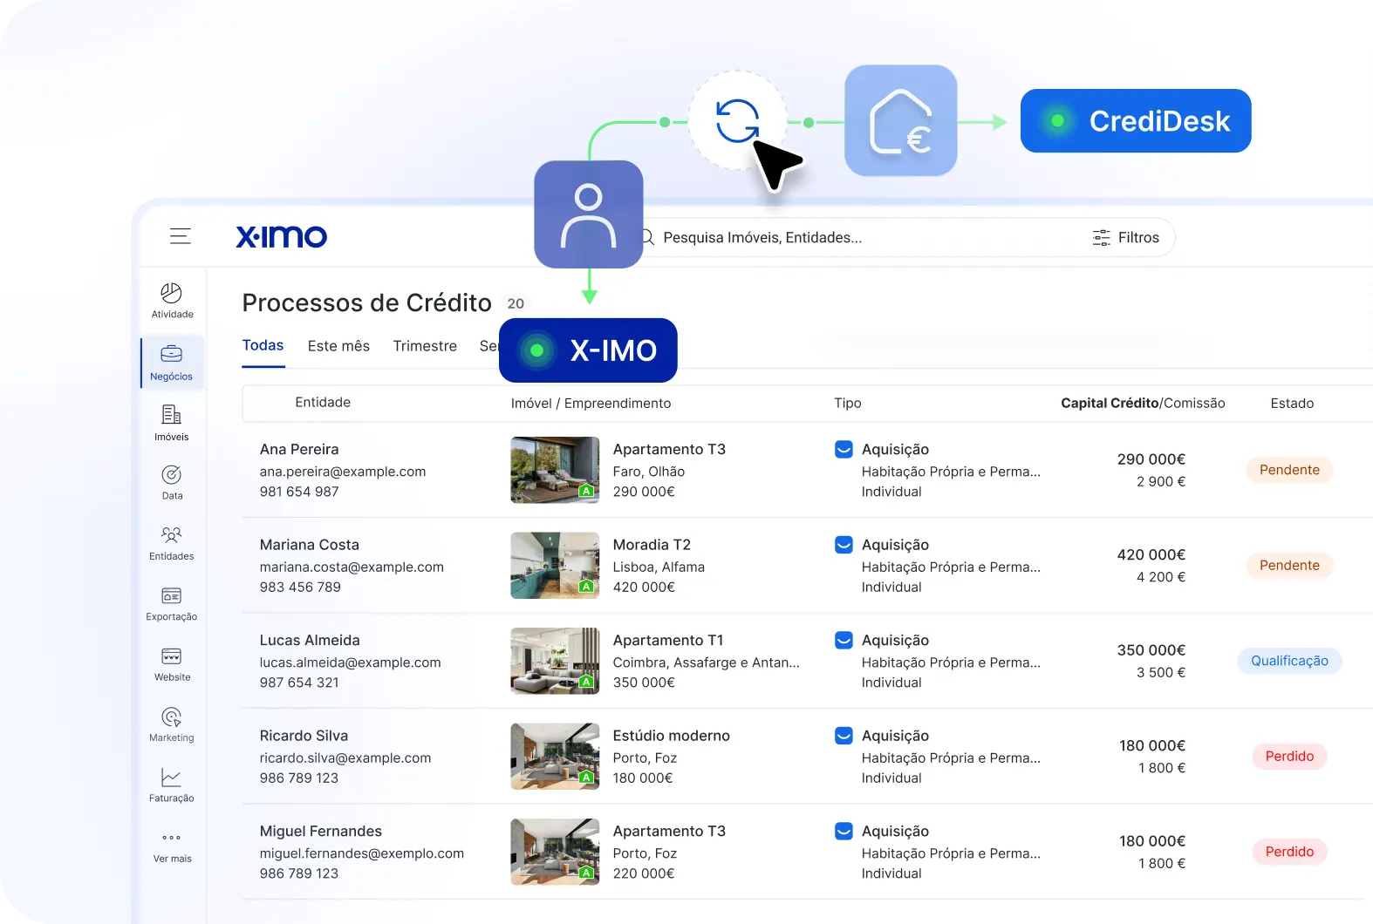Click the CrediDesk button
1373x924 pixels.
point(1136,120)
